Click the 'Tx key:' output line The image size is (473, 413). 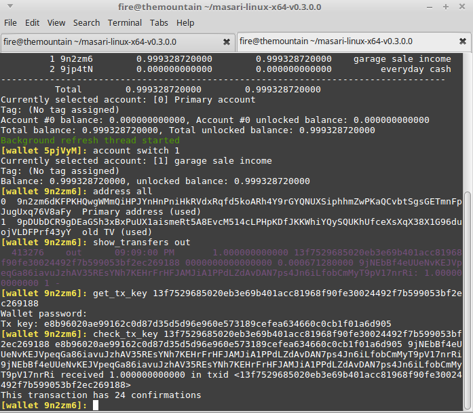click(x=195, y=324)
